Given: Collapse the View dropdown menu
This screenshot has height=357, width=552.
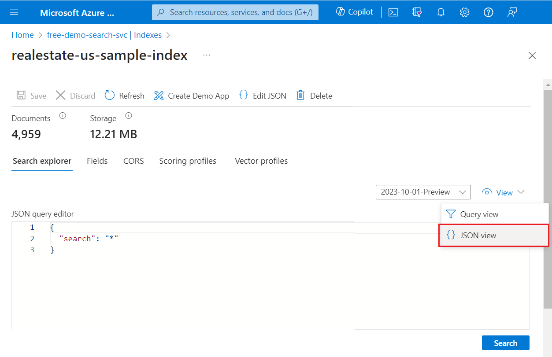Looking at the screenshot, I should [x=504, y=192].
